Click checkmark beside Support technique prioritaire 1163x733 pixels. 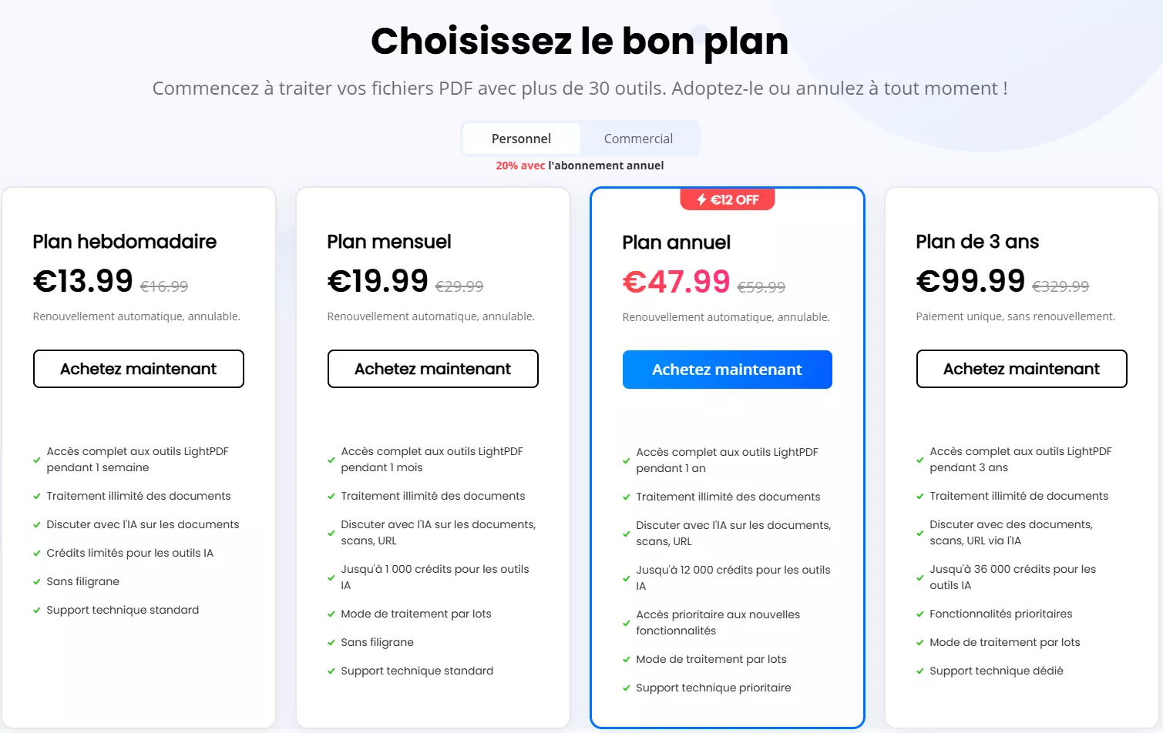pyautogui.click(x=627, y=688)
